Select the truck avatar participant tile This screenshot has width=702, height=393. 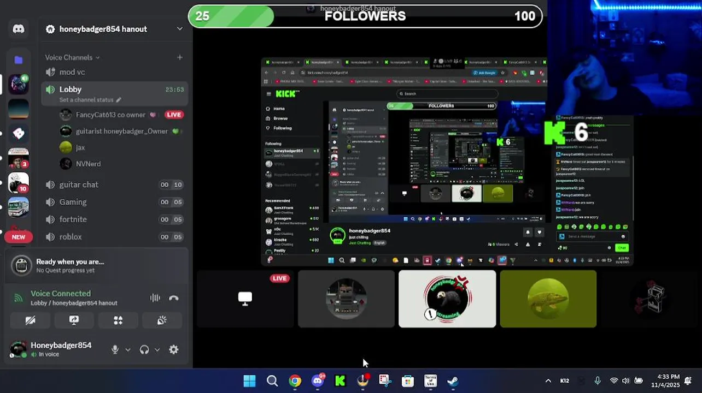(346, 299)
